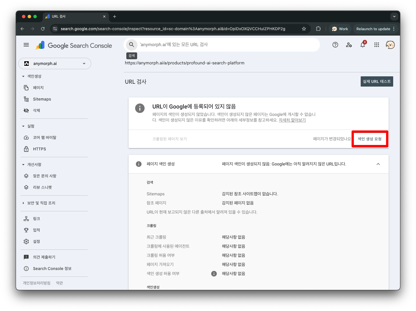Click the 색인 생성 요청 button
This screenshot has height=311, width=416.
click(x=370, y=139)
